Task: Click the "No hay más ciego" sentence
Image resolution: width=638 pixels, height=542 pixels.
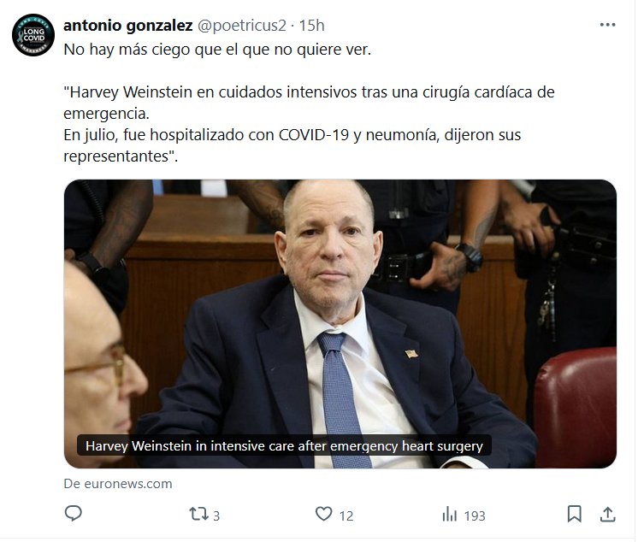Action: [217, 50]
